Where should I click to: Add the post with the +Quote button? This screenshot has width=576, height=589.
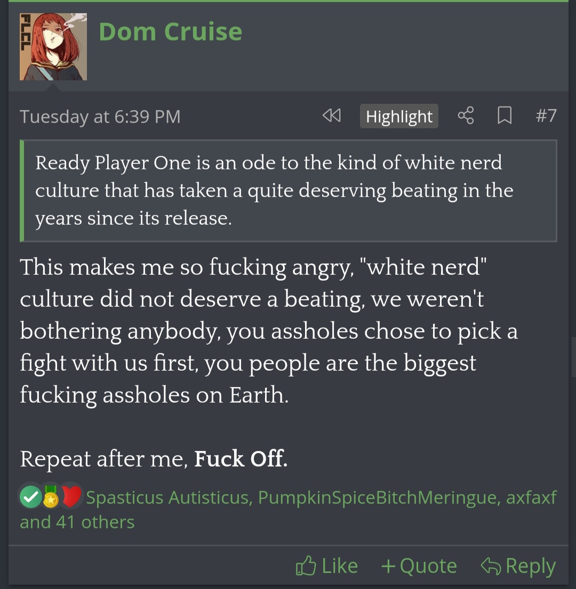(419, 566)
